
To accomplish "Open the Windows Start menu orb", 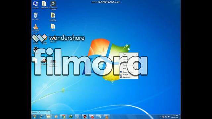I will coord(34,117).
